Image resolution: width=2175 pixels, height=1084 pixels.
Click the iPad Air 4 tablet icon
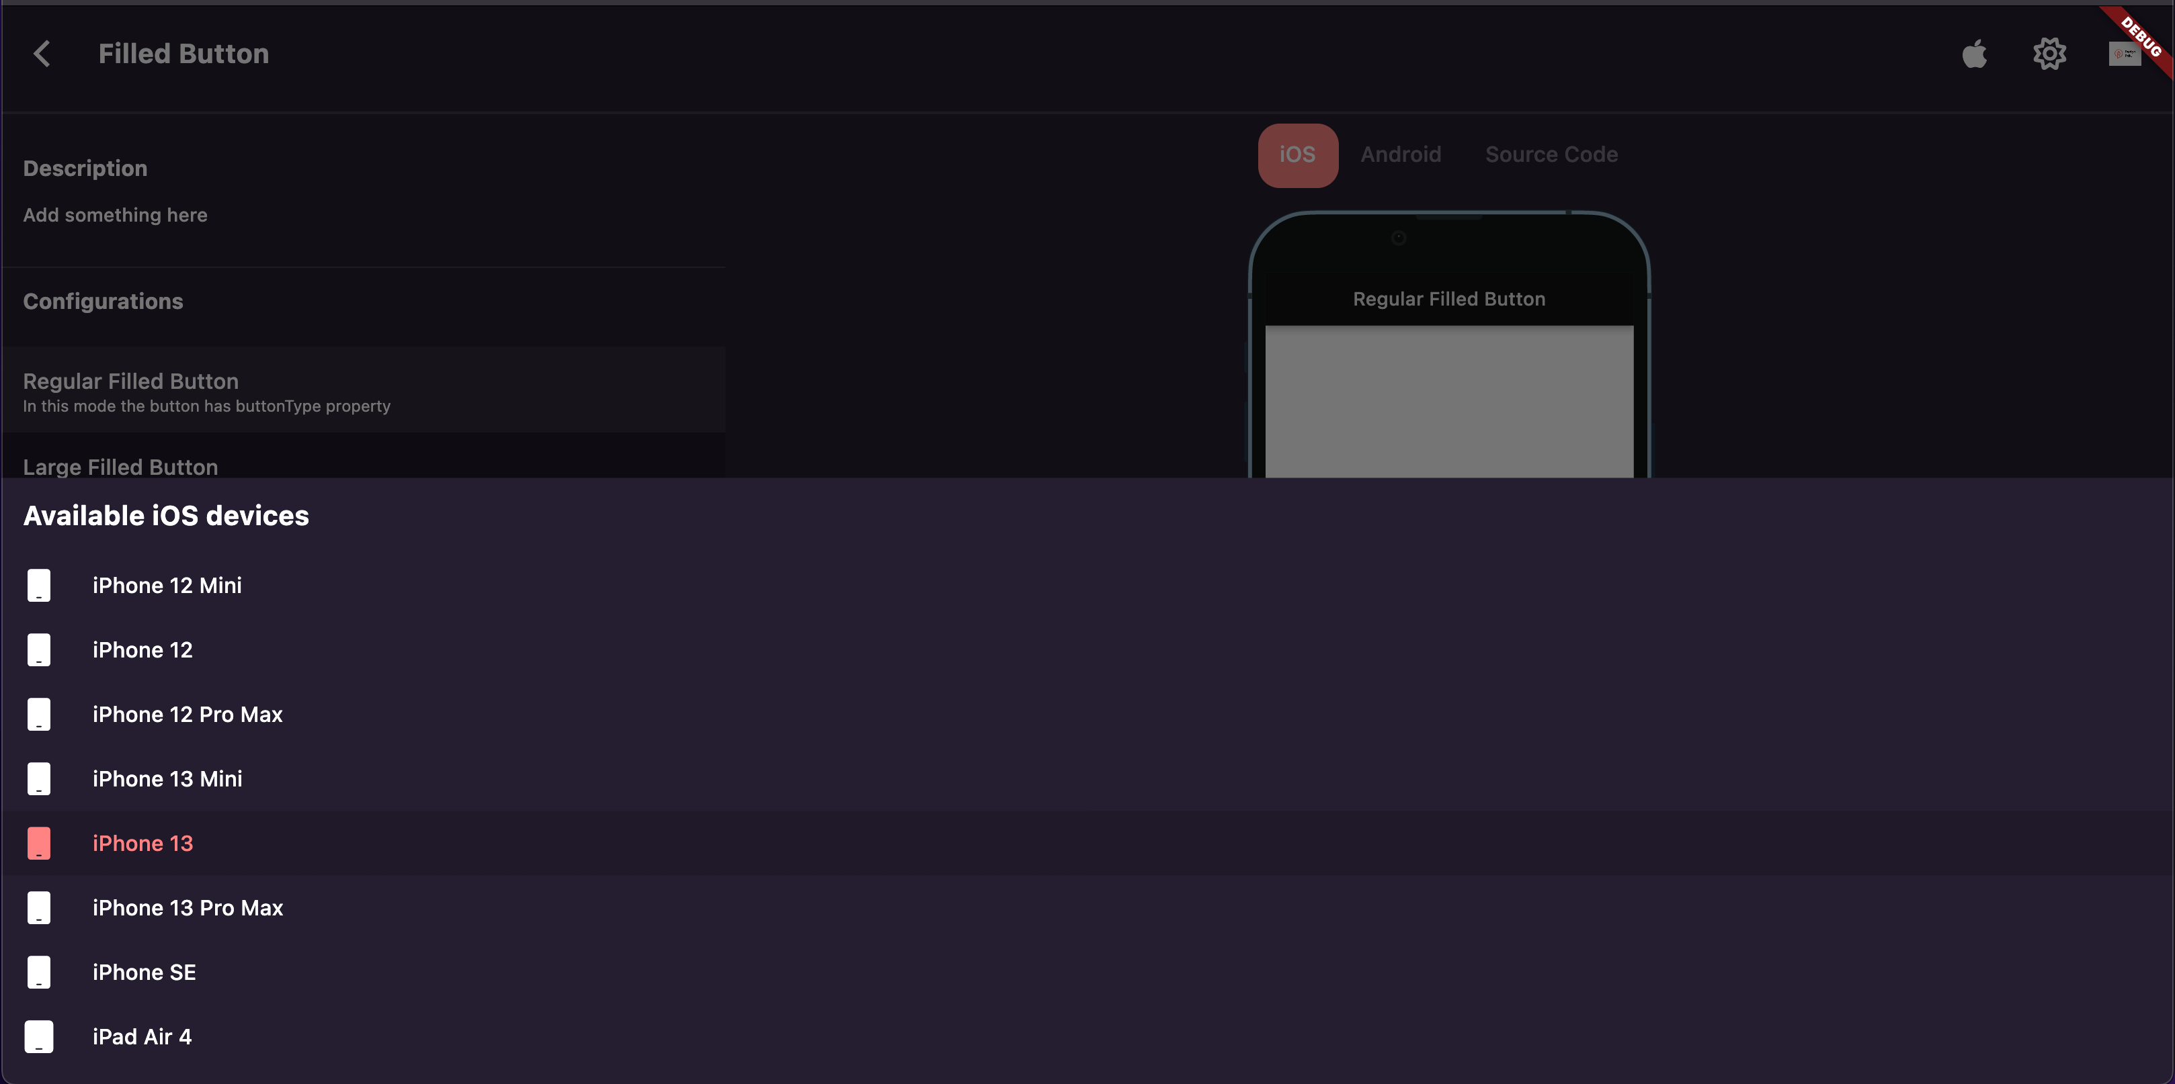point(39,1037)
